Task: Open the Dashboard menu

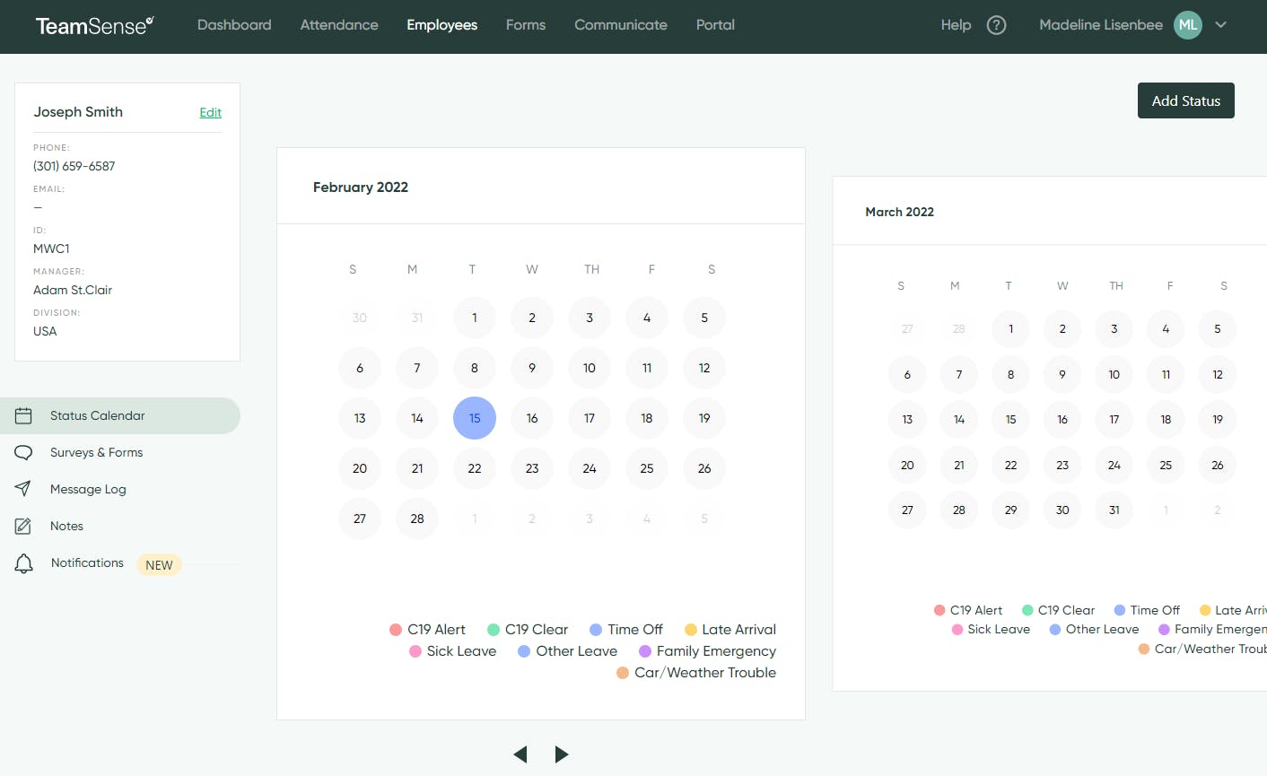Action: point(234,25)
